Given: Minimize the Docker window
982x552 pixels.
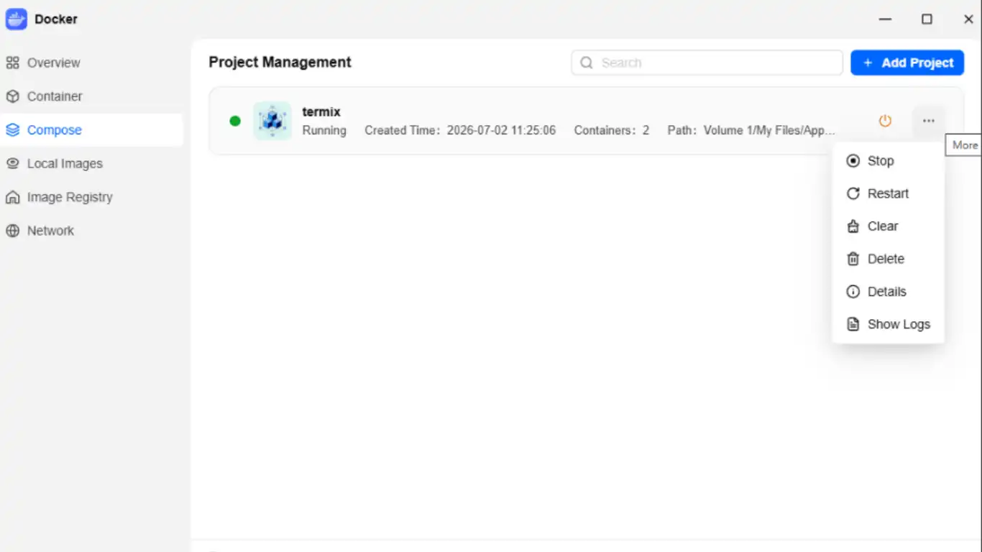Looking at the screenshot, I should (x=885, y=19).
